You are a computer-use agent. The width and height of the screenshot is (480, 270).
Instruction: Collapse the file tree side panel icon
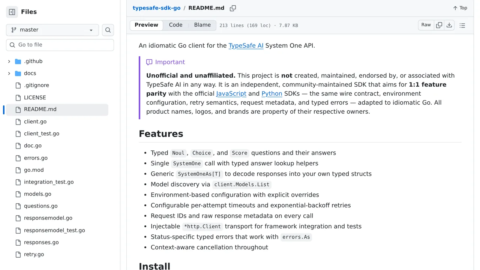(x=12, y=12)
